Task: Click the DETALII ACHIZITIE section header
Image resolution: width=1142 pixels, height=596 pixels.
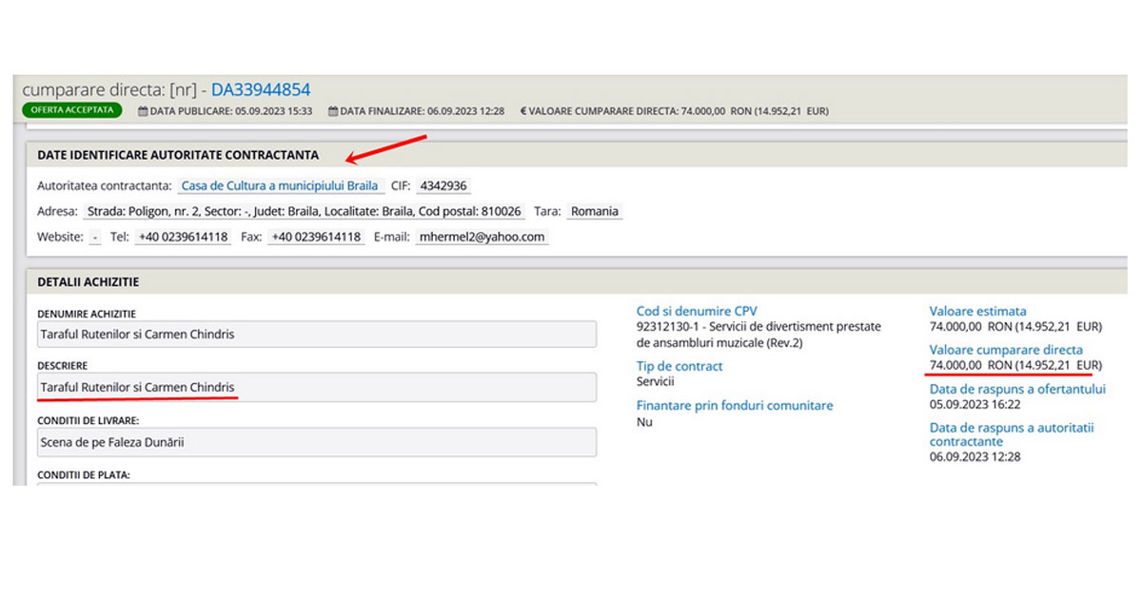Action: pos(89,282)
